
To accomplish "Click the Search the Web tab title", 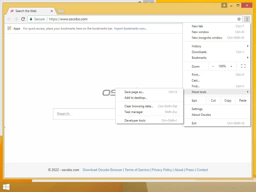I will [x=26, y=11].
